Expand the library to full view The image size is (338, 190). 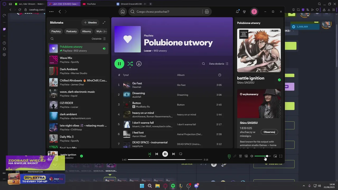click(104, 23)
